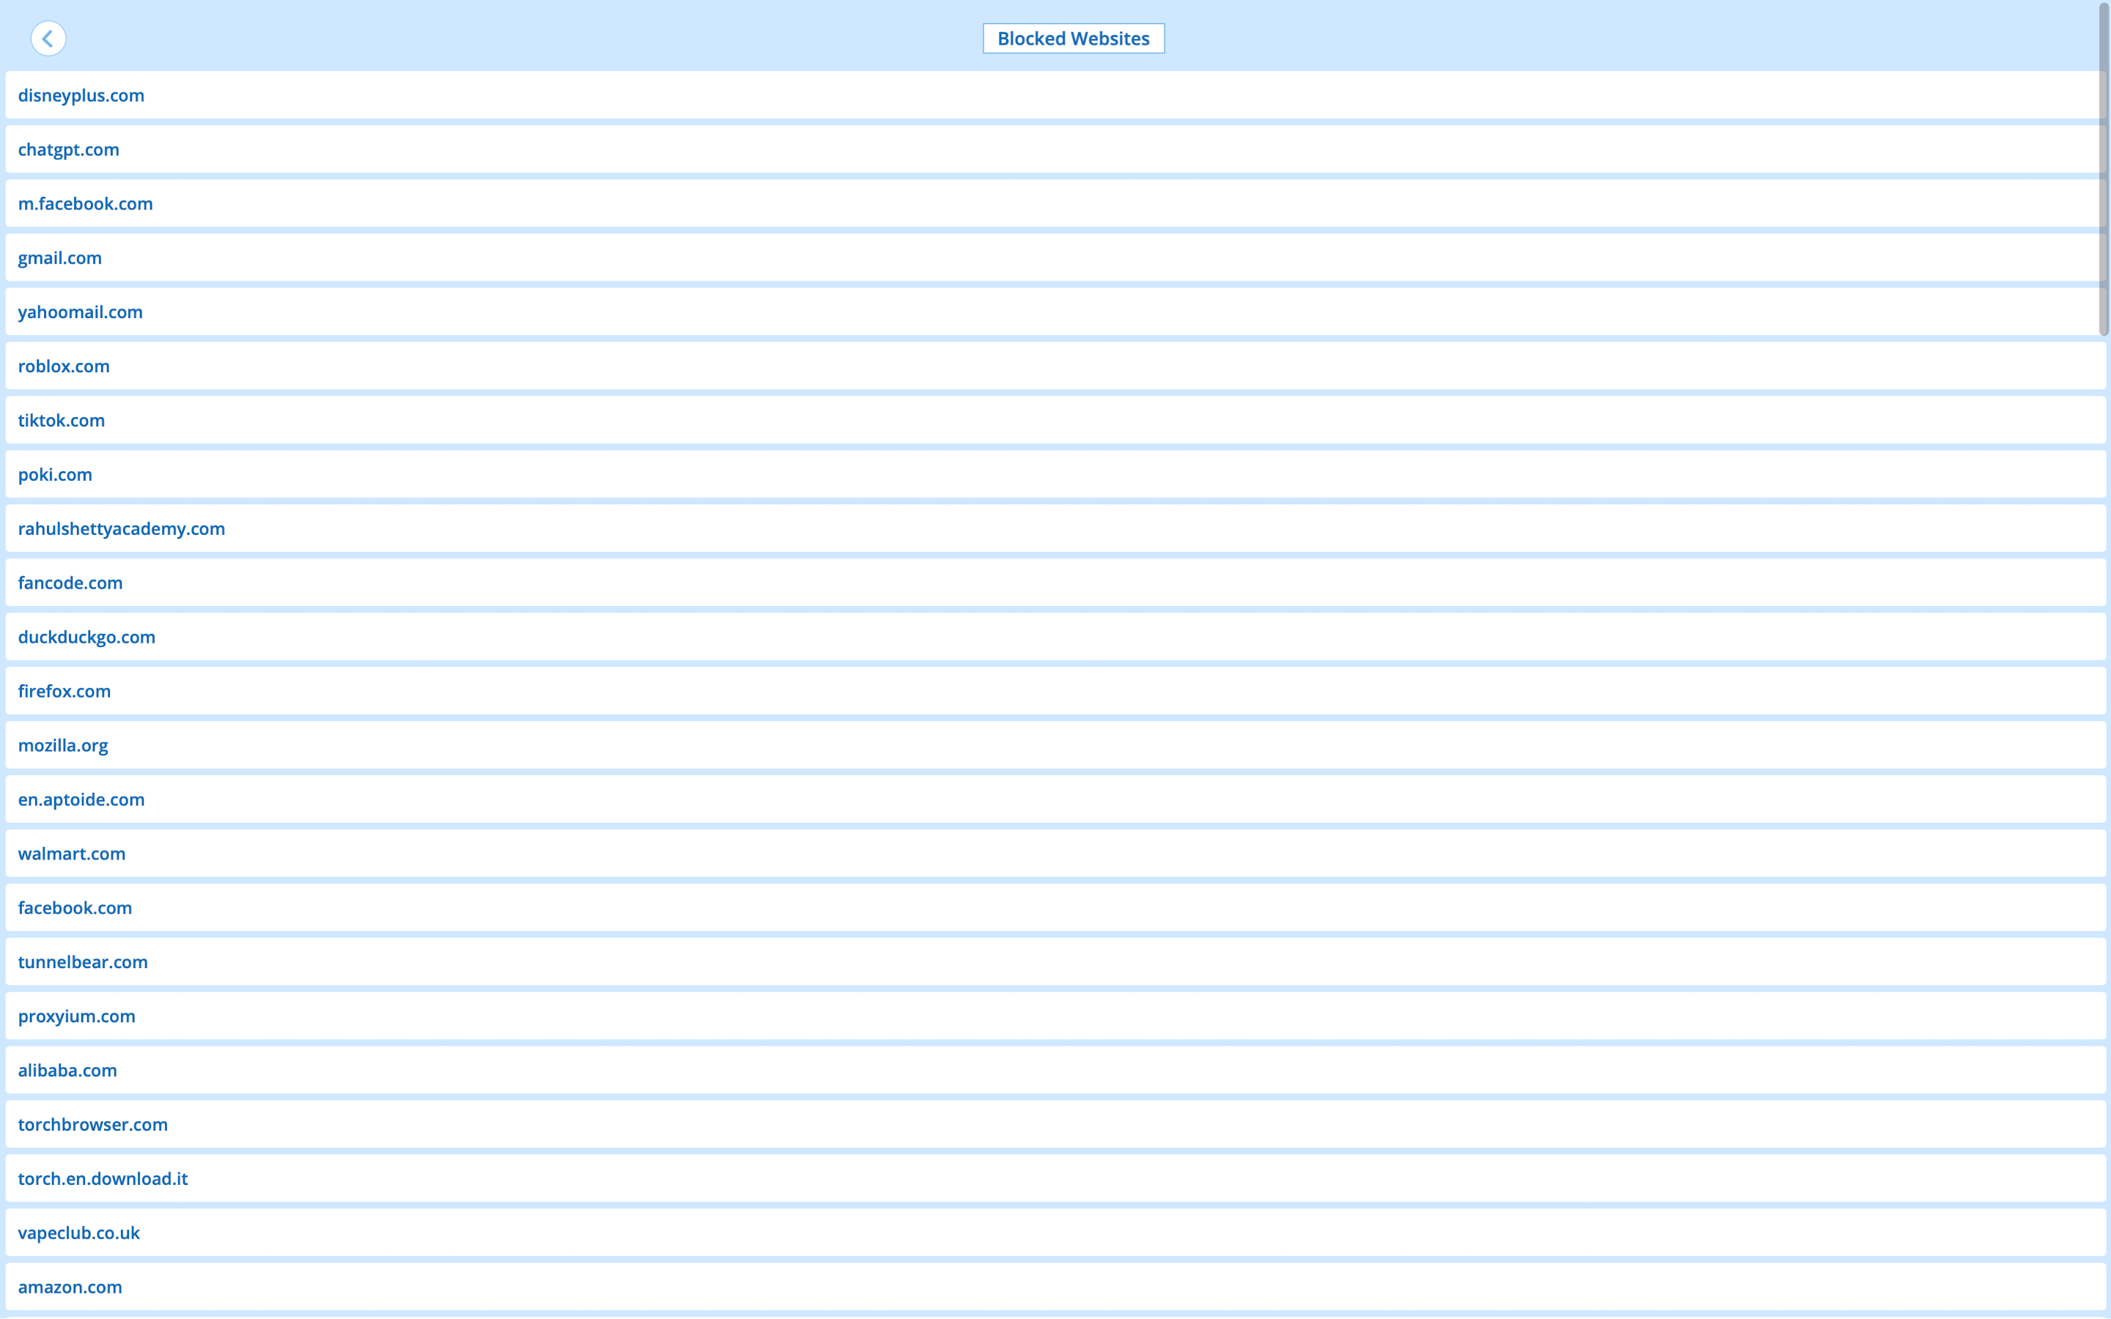Choose the en.aptoide.com entry

1055,798
